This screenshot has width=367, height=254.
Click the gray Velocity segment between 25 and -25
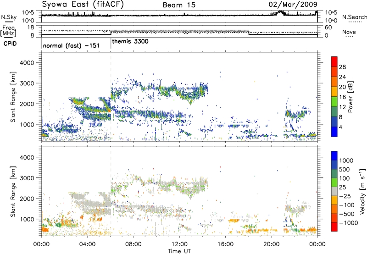click(x=334, y=191)
